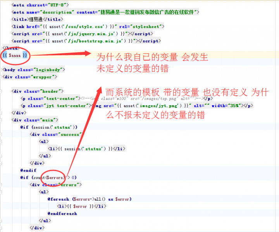
Task: Click the <ul> under div class="success"
Action: [44, 142]
